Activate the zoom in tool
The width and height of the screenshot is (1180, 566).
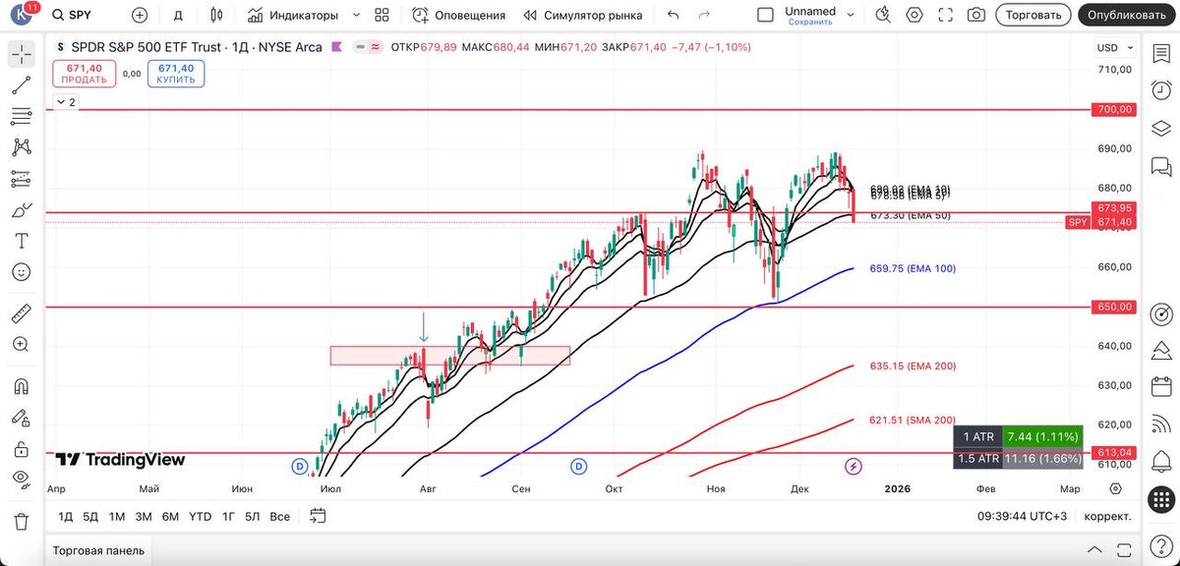[x=22, y=345]
